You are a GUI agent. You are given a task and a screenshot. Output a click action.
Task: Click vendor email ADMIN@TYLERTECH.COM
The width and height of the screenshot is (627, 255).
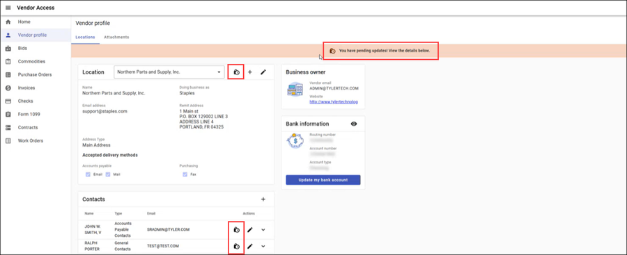pyautogui.click(x=334, y=88)
